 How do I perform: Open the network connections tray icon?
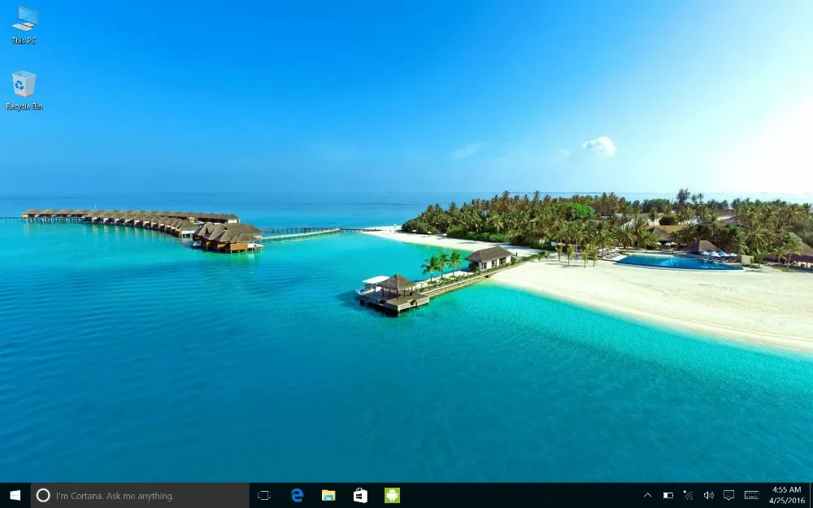point(688,496)
